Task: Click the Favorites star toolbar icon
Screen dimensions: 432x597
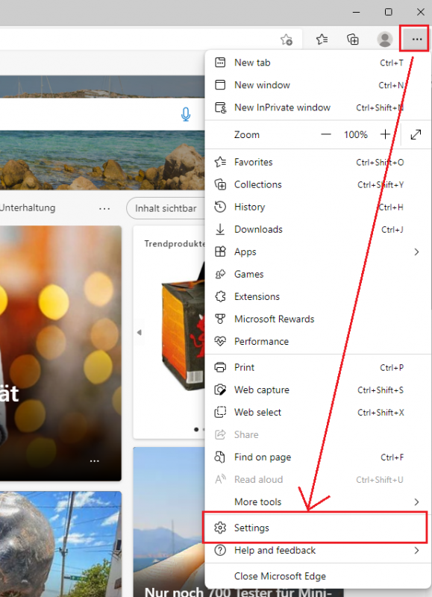Action: click(322, 39)
